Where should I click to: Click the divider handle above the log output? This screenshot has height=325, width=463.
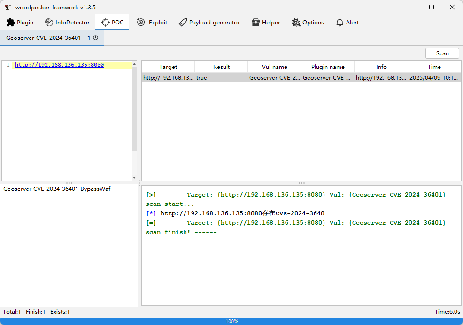point(301,183)
